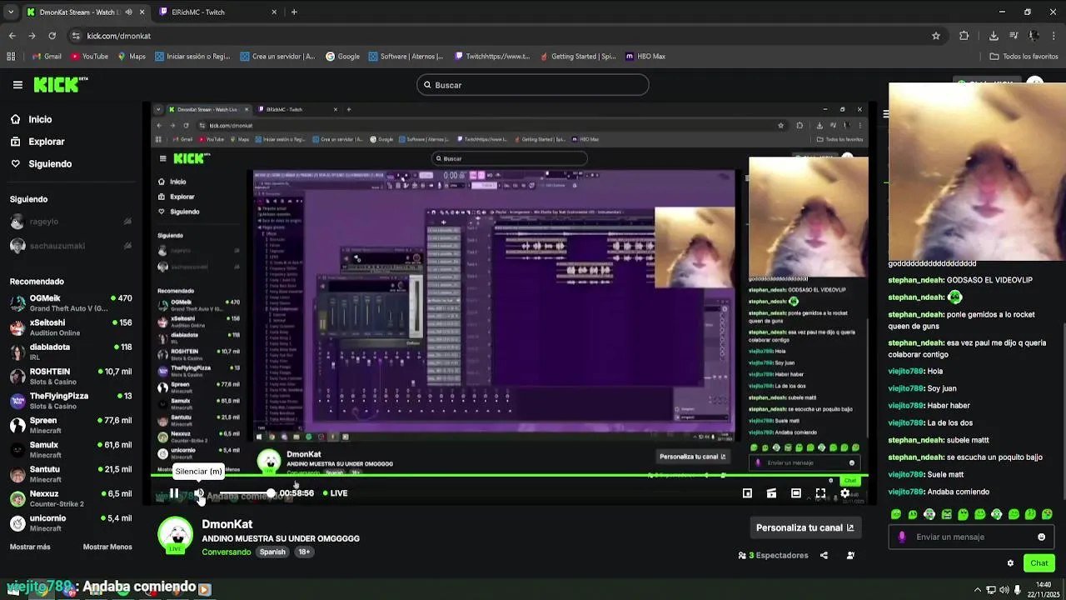Open the browser extensions menu
The image size is (1066, 600).
click(x=964, y=36)
